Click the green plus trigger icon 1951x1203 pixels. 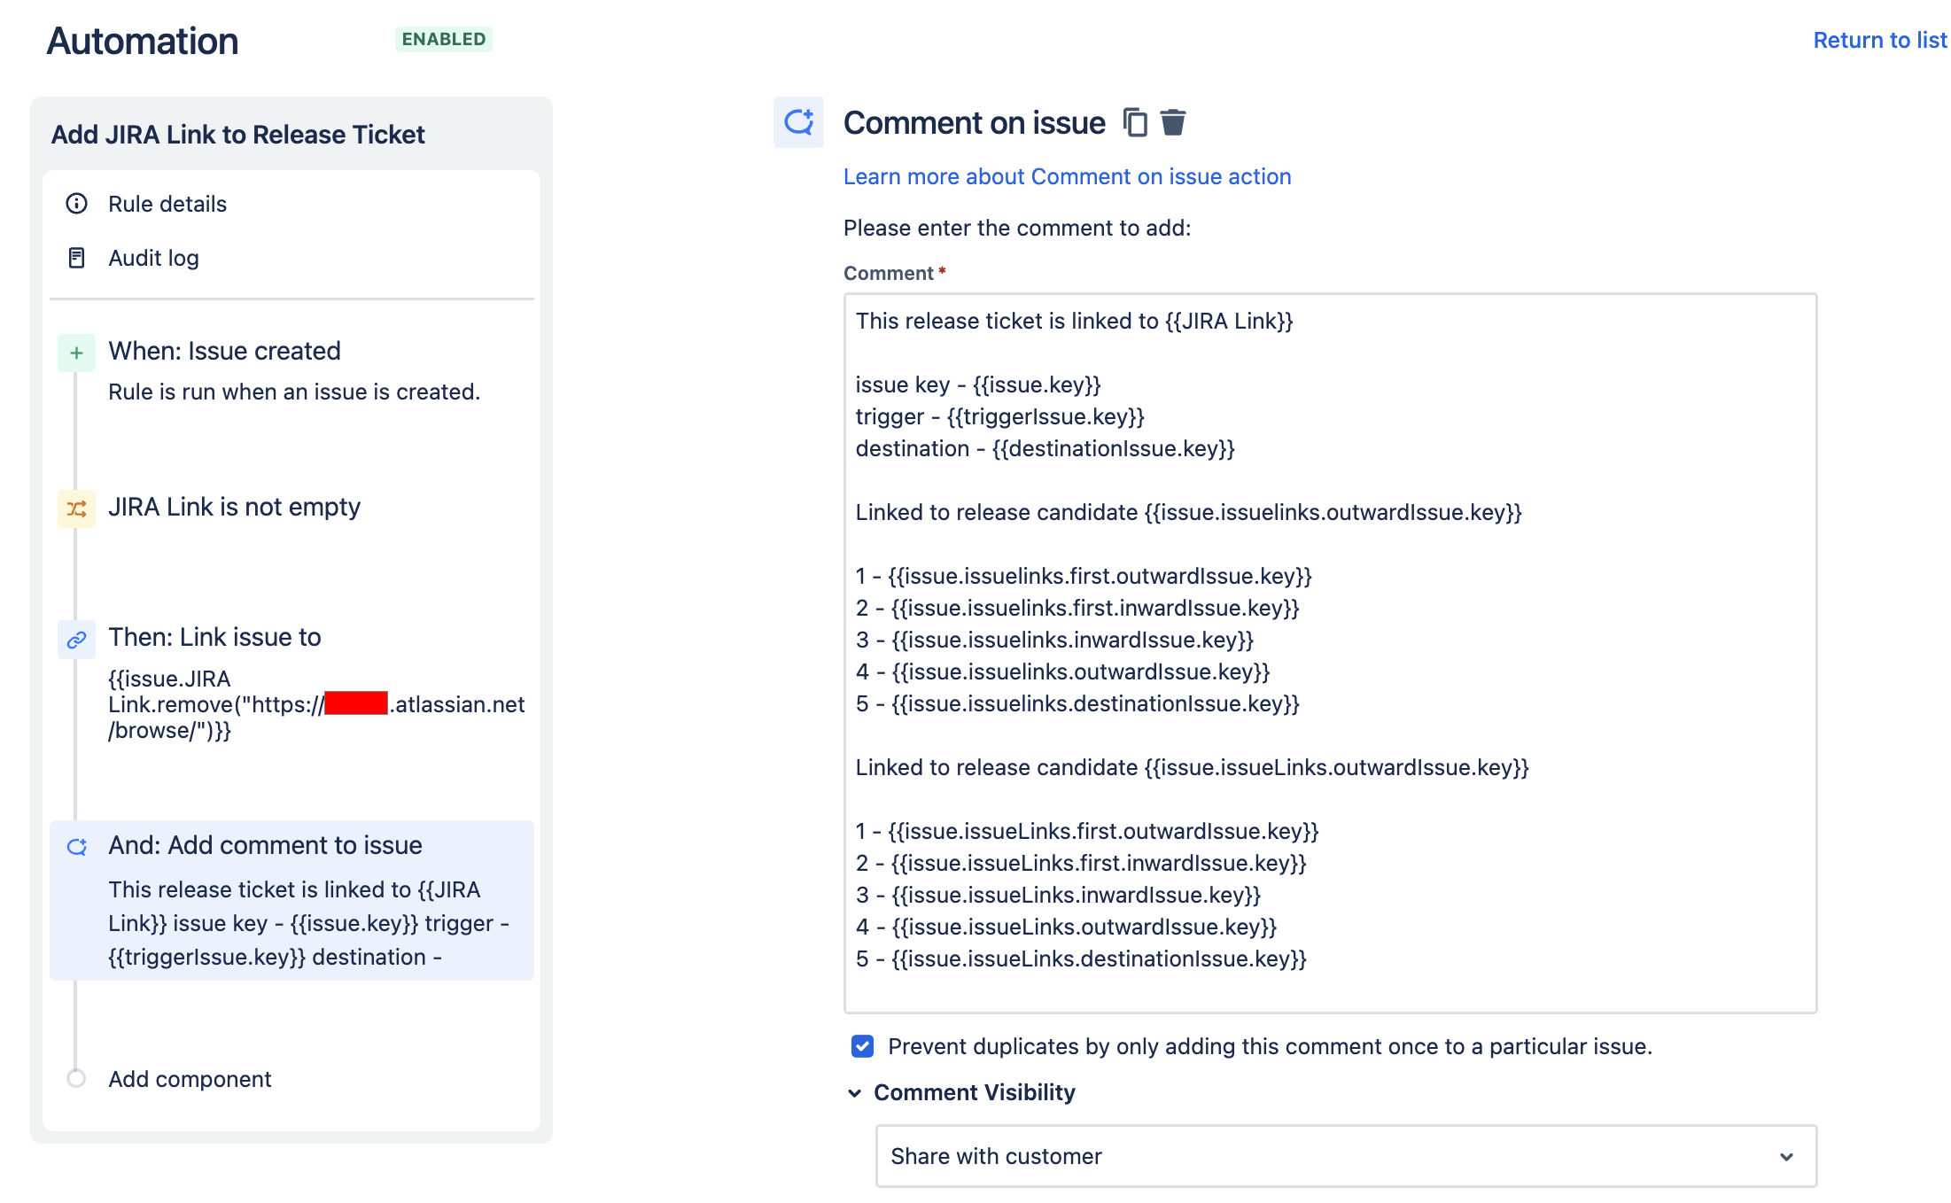coord(77,353)
